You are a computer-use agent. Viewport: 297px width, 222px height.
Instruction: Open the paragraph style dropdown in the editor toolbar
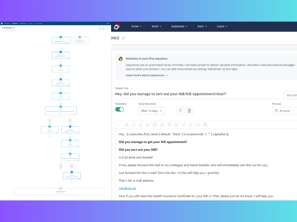tap(119, 125)
